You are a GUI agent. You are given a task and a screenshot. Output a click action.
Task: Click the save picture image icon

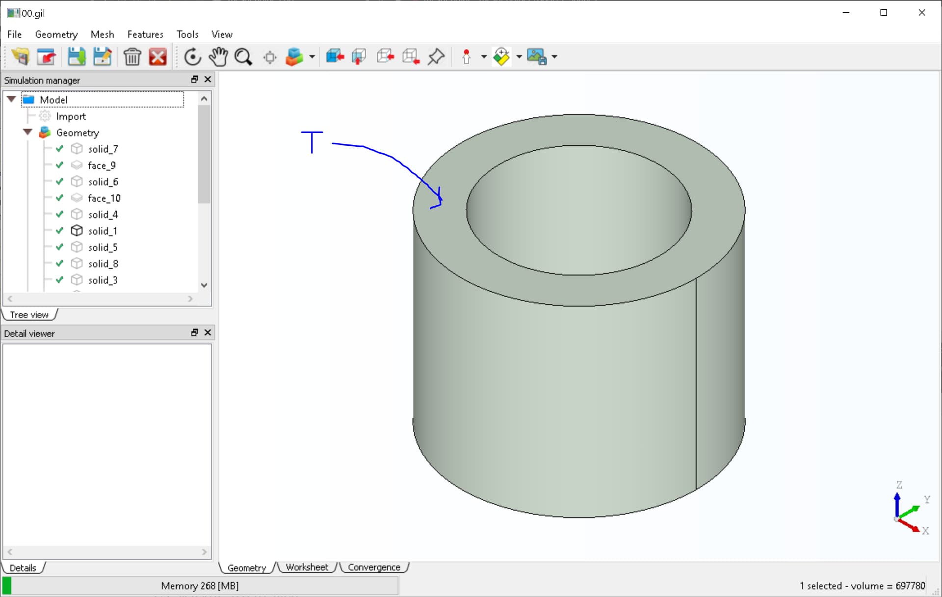537,57
